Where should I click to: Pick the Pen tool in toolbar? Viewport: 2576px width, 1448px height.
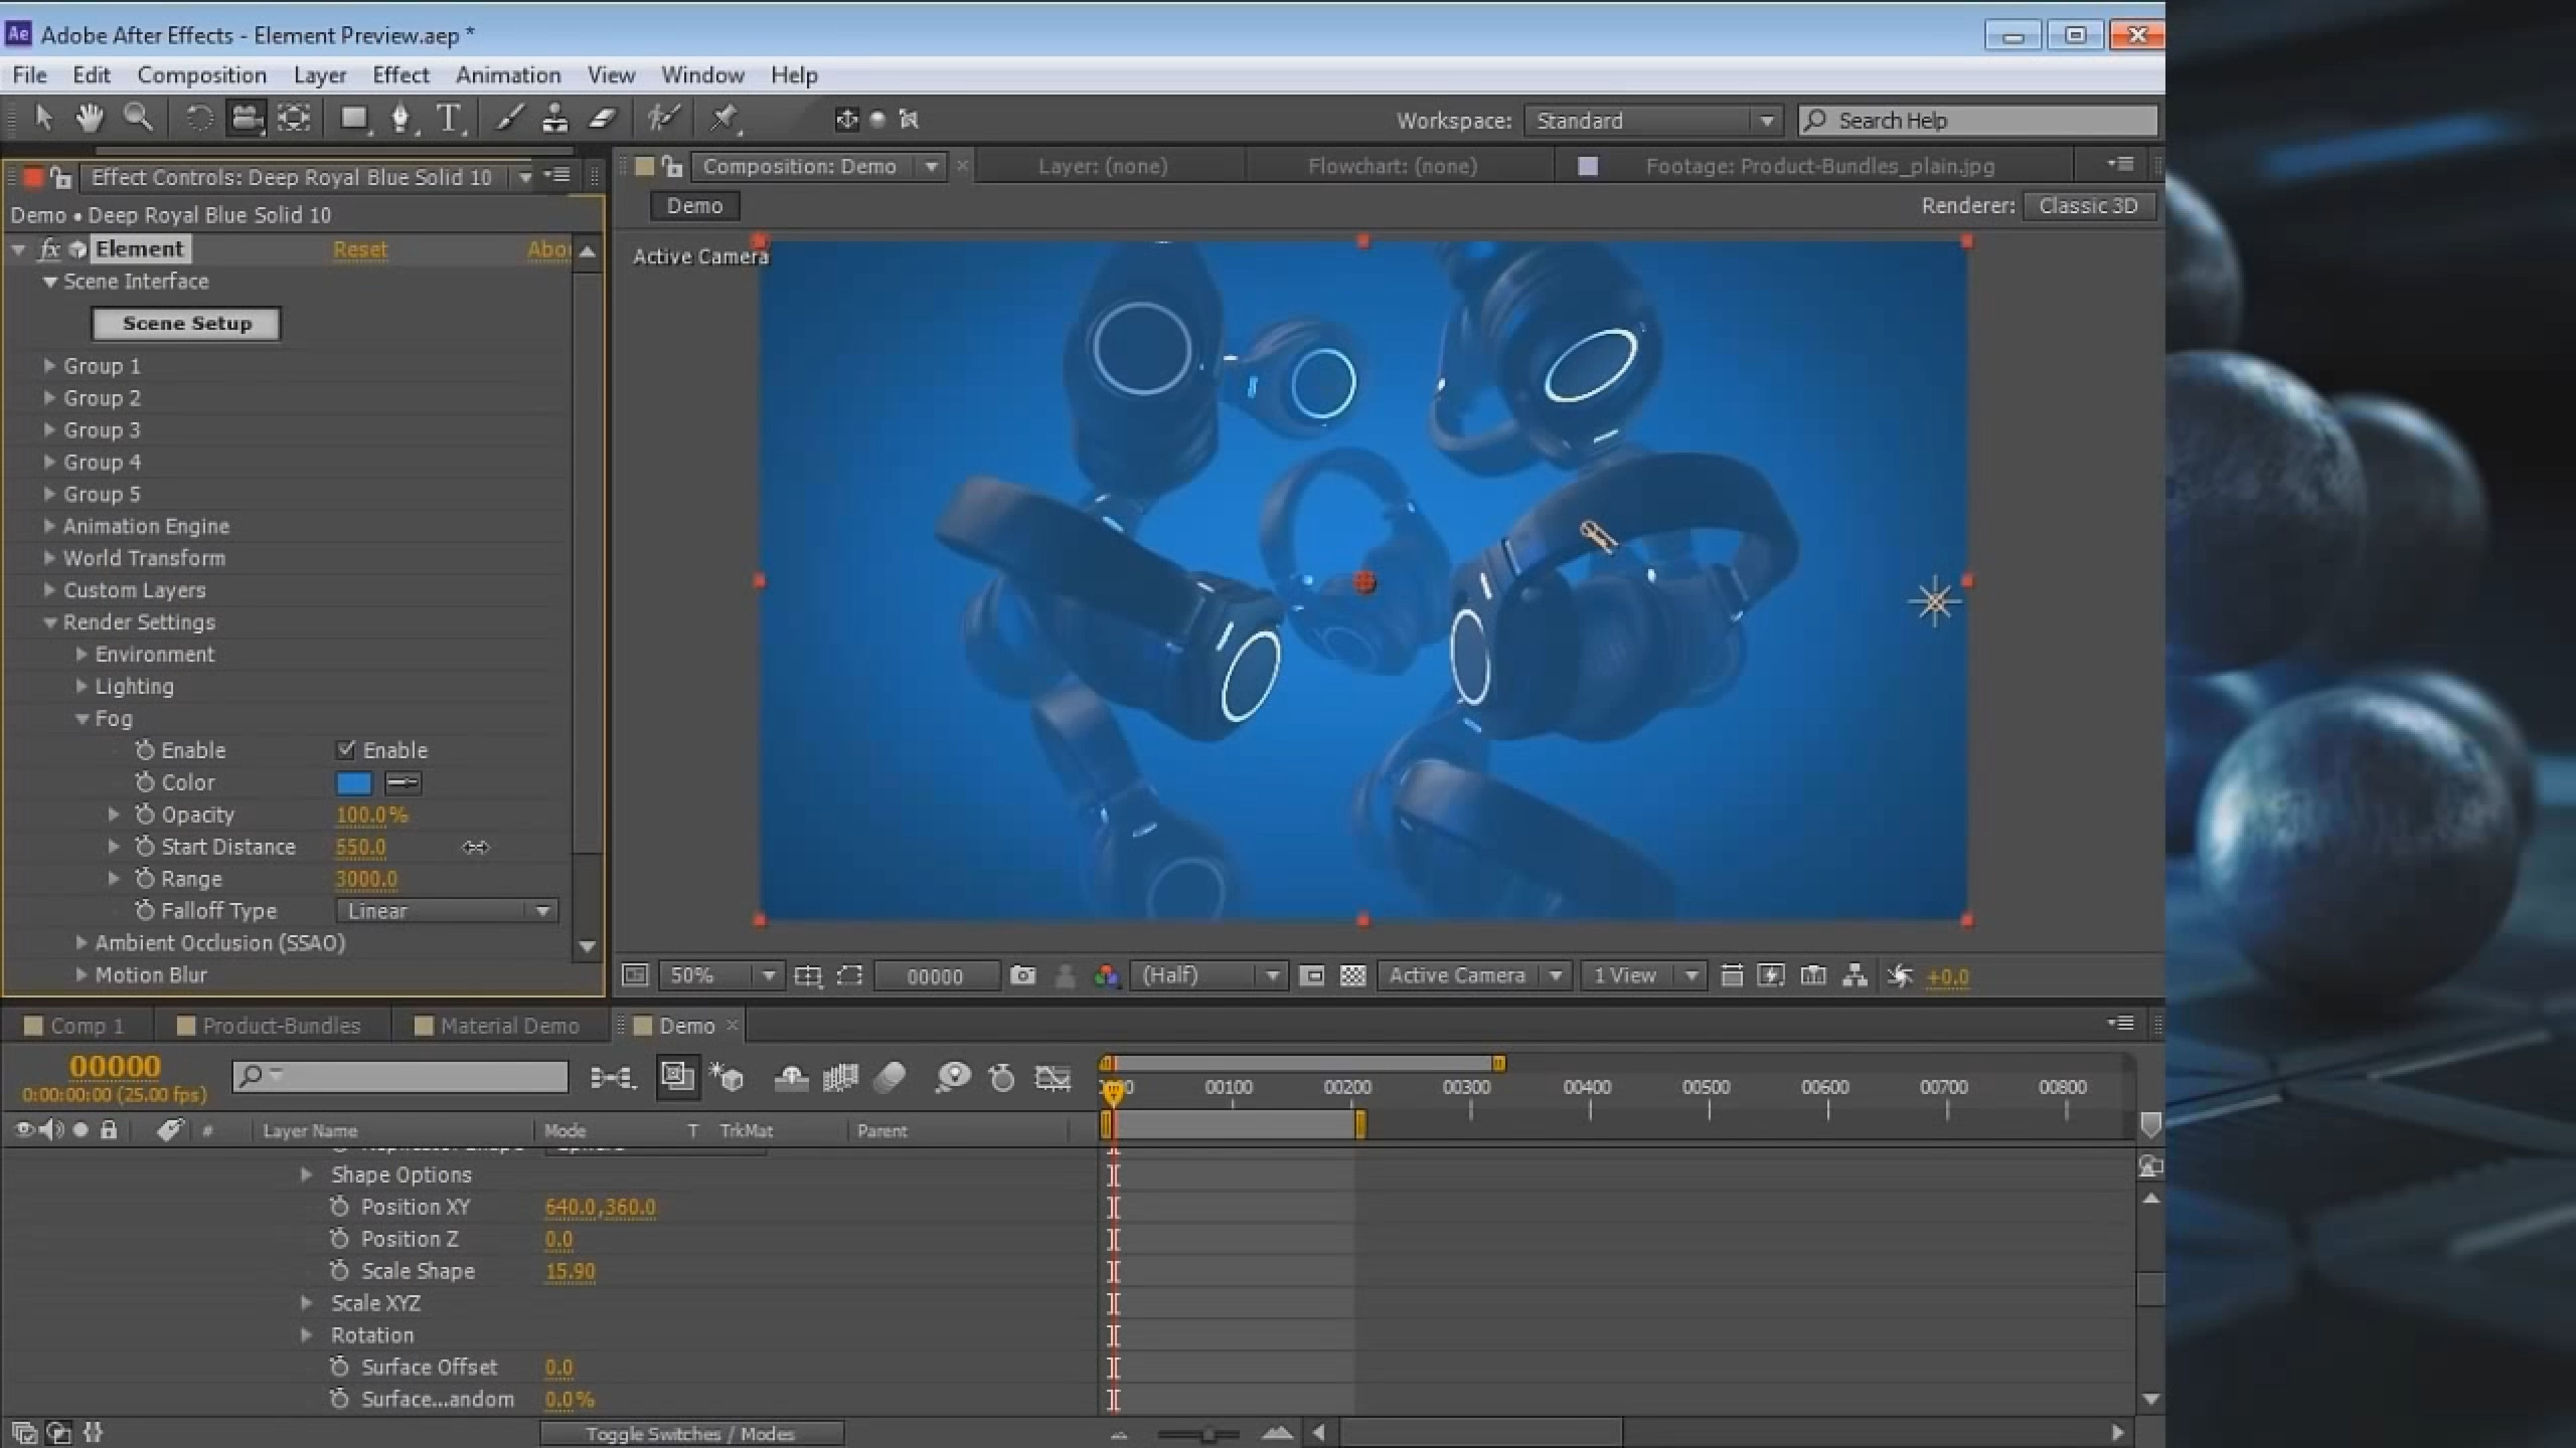coord(400,118)
